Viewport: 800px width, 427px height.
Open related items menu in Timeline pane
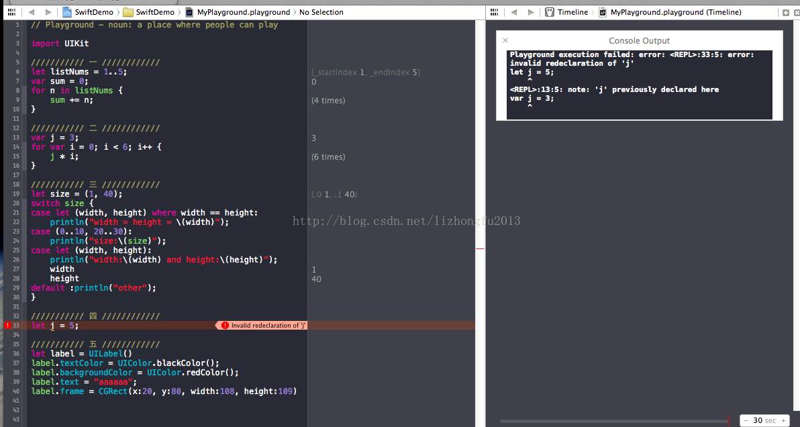[x=495, y=11]
